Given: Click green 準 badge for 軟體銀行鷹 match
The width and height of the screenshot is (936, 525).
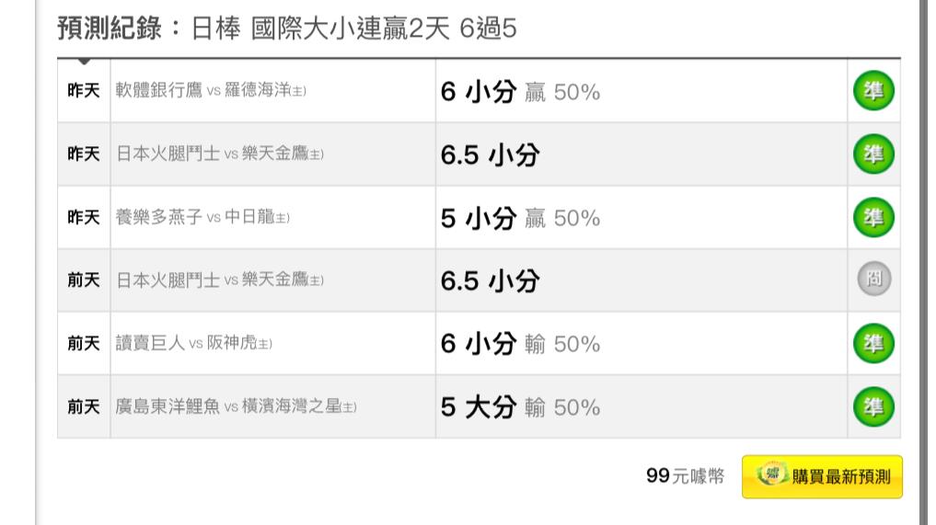Looking at the screenshot, I should (x=873, y=91).
